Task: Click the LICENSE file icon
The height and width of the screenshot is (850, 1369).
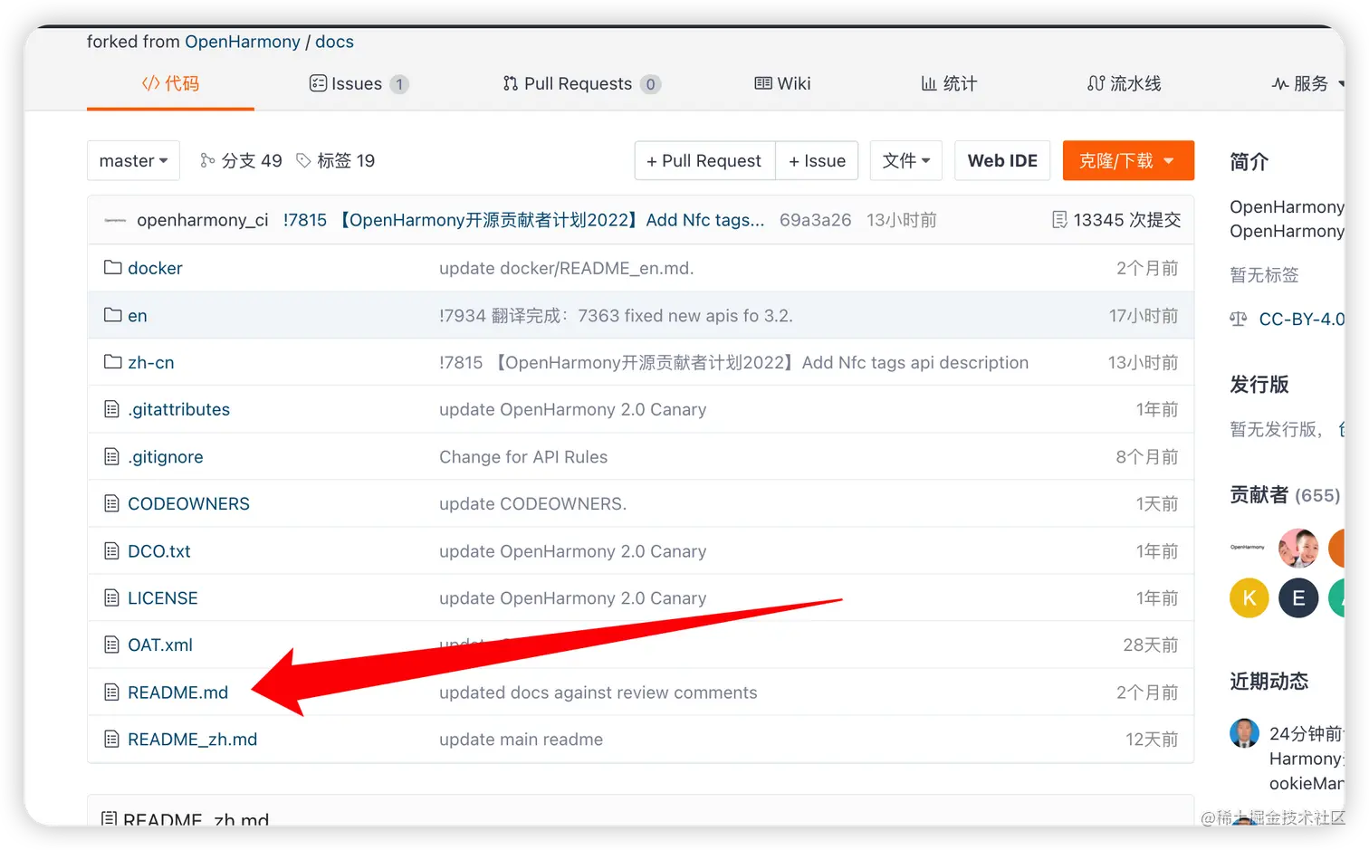Action: (111, 597)
